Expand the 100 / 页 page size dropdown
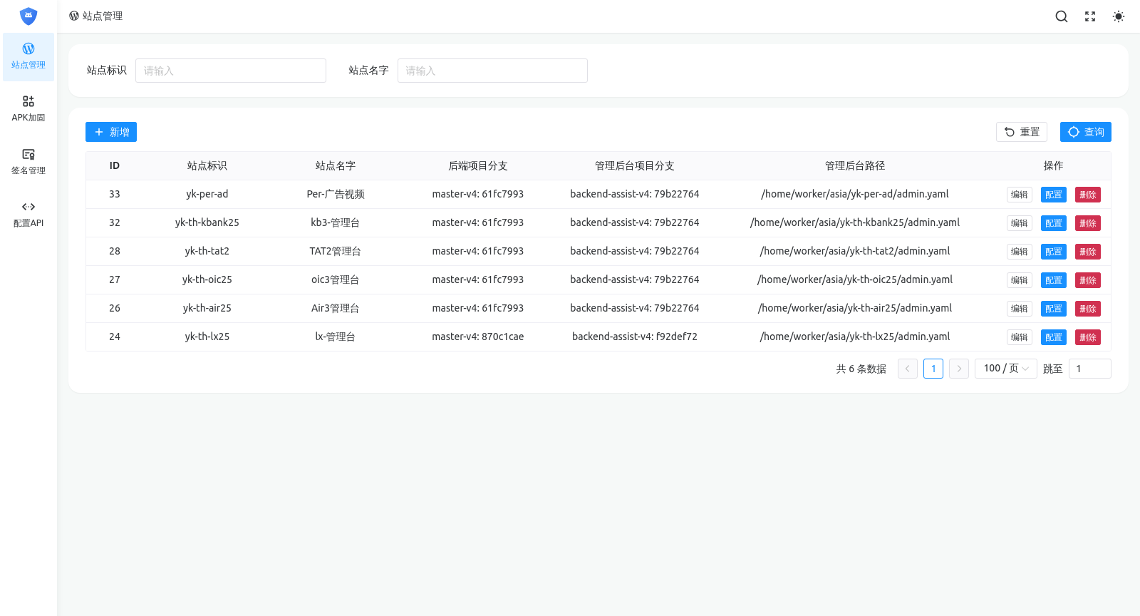This screenshot has height=616, width=1140. [1005, 369]
